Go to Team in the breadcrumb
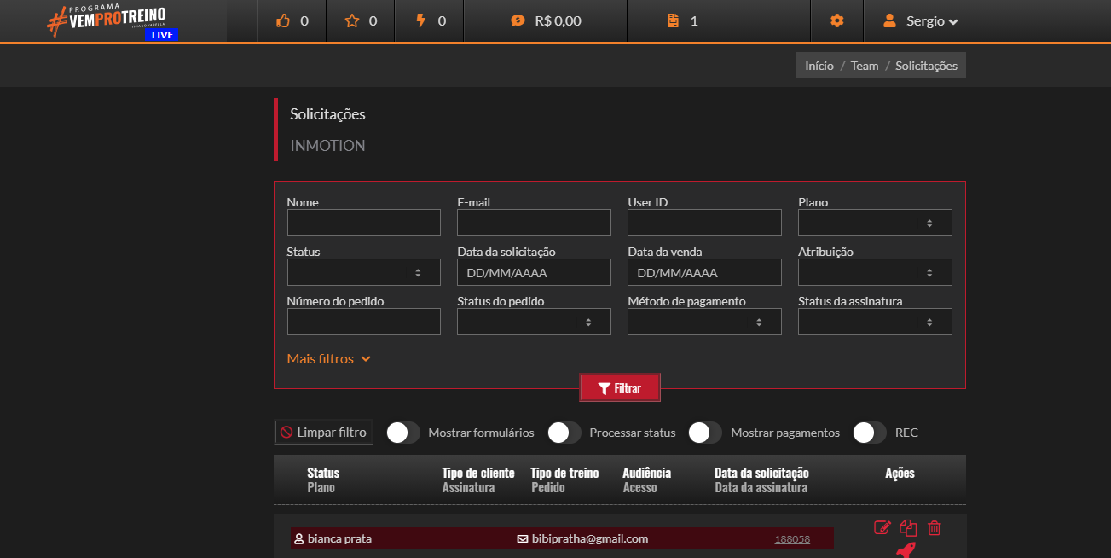 (865, 66)
